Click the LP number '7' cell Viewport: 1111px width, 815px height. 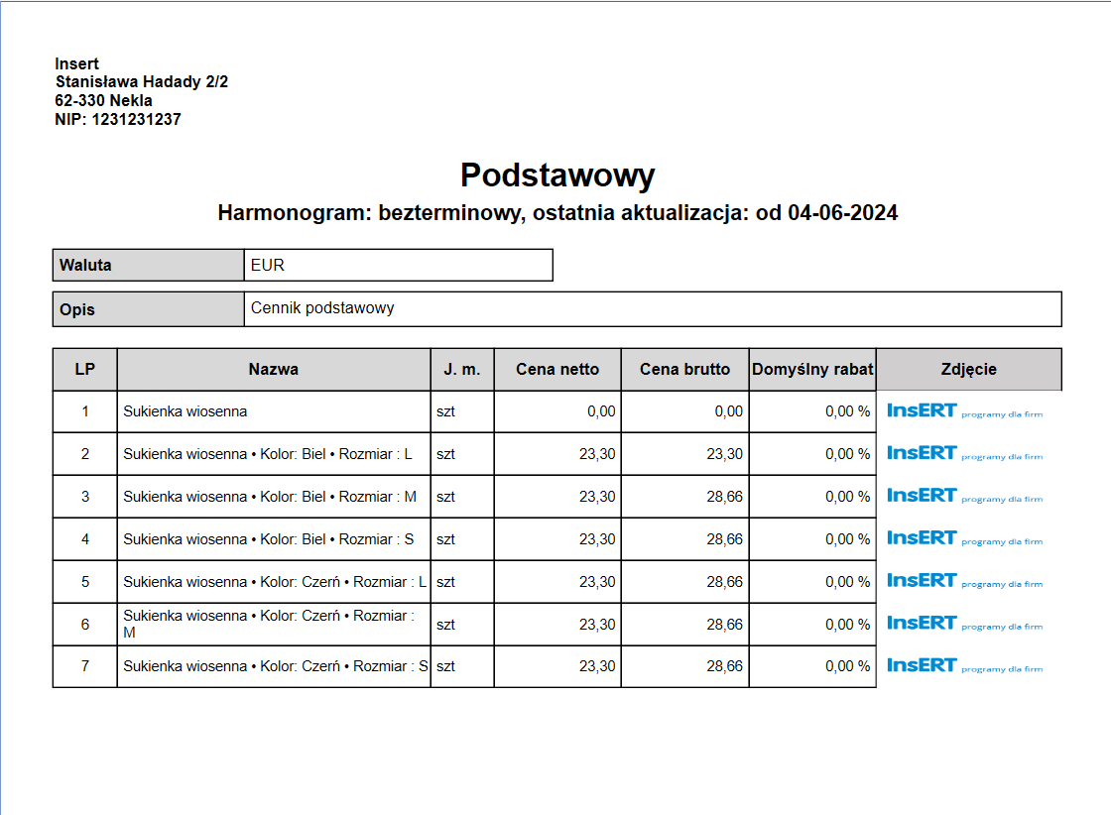[85, 665]
